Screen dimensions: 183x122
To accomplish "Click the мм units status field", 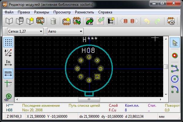I will pyautogui.click(x=162, y=117).
